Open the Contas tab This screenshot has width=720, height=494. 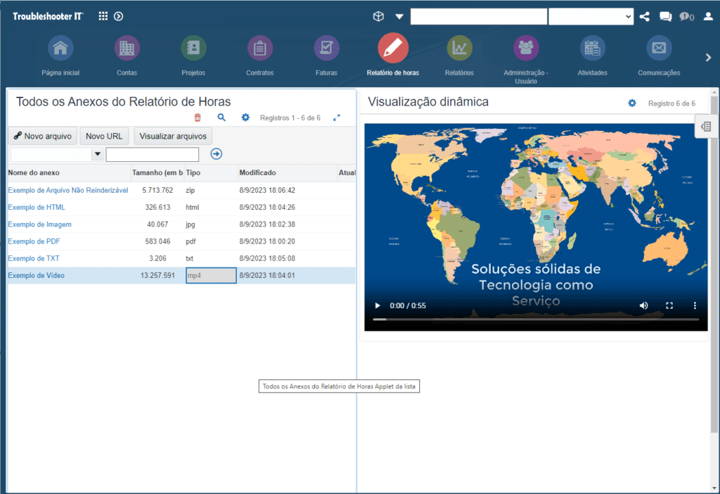pyautogui.click(x=127, y=55)
